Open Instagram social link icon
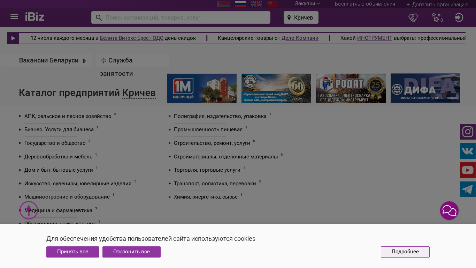Viewport: 476px width, 268px height. click(x=468, y=132)
